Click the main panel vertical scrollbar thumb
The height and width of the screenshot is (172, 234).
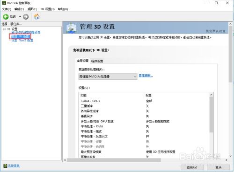pos(230,55)
